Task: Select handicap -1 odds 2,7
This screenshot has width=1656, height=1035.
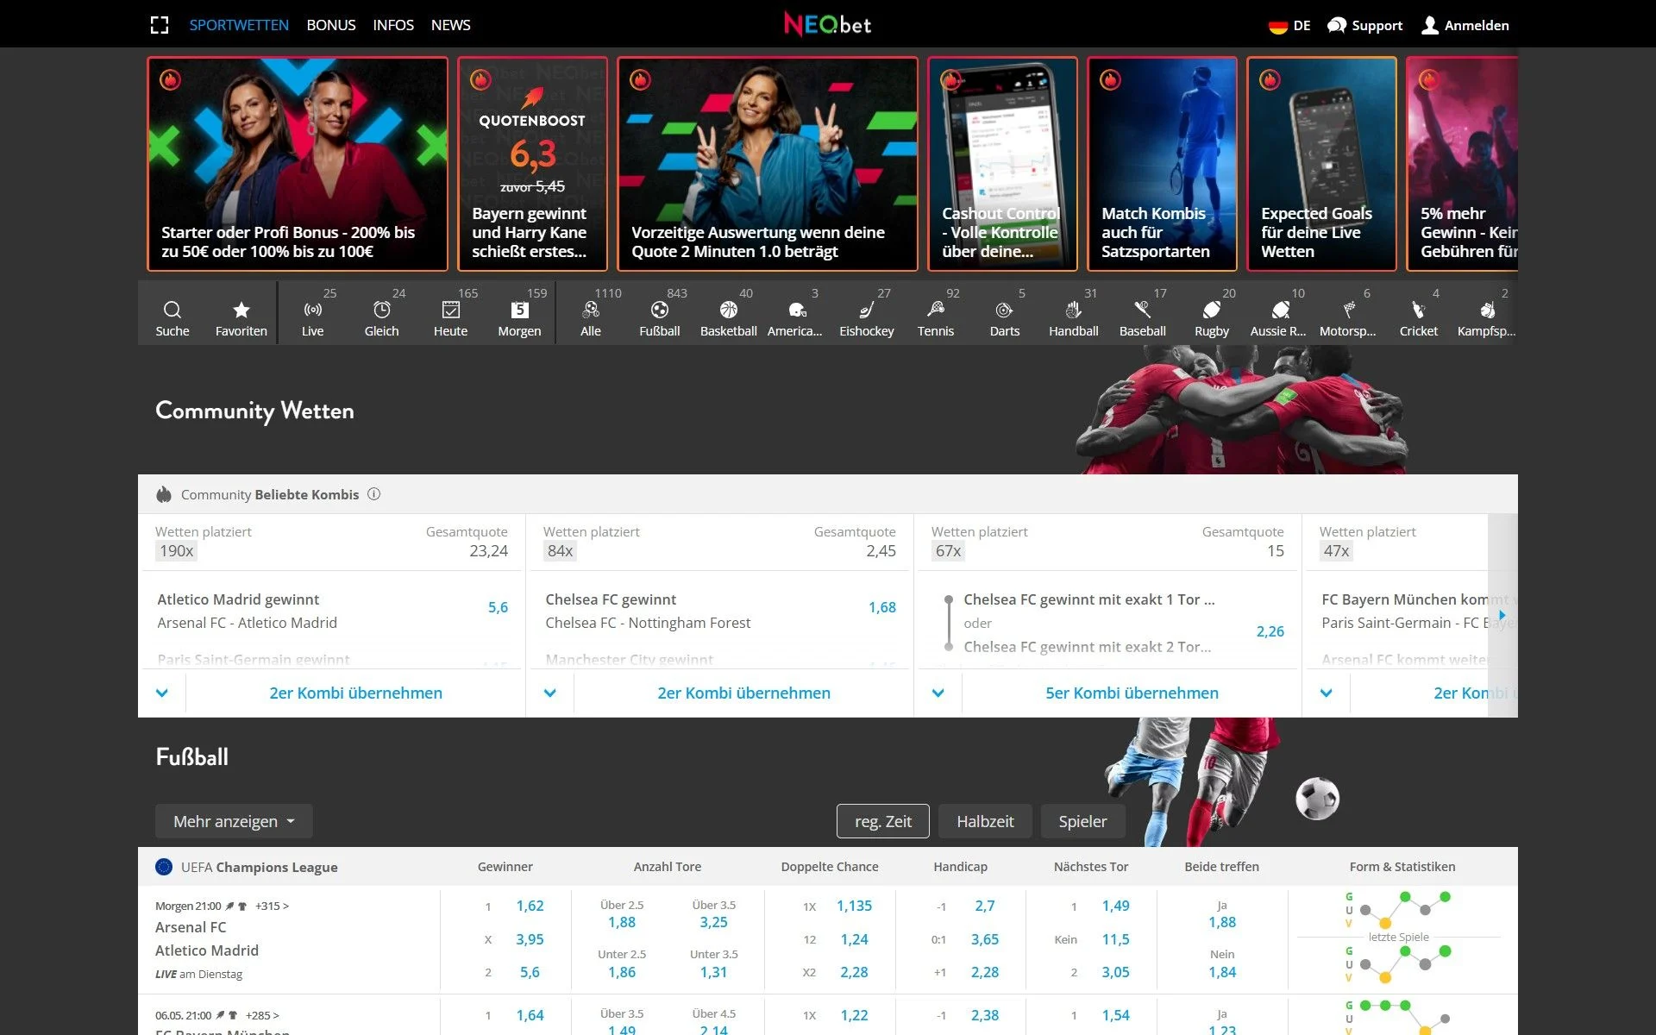Action: point(984,906)
